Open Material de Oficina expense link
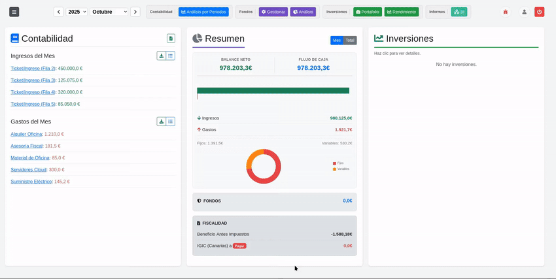The width and height of the screenshot is (556, 279). point(30,158)
